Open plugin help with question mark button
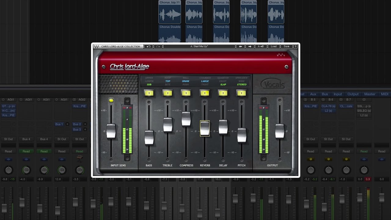Screen dimensions: 391x220 click(295, 46)
